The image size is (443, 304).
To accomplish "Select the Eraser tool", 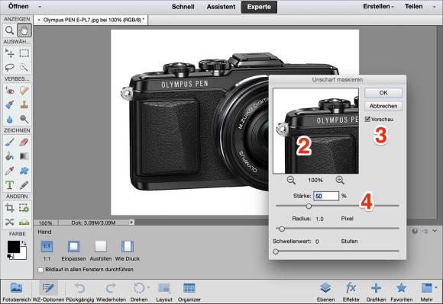I will pyautogui.click(x=24, y=142).
